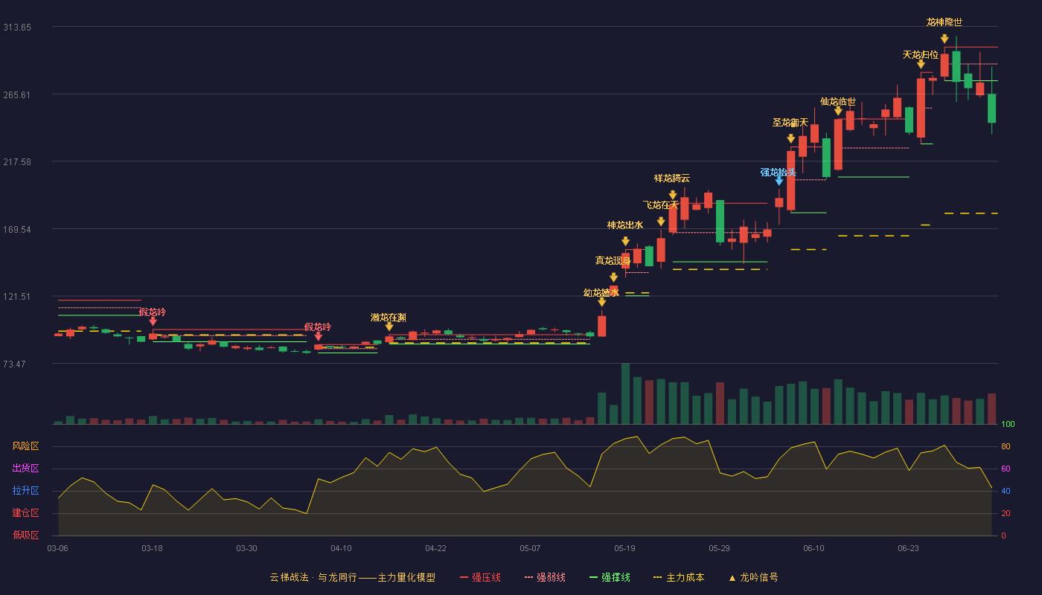
Task: Click the blue 40 indicator scale value
Action: click(x=1006, y=491)
